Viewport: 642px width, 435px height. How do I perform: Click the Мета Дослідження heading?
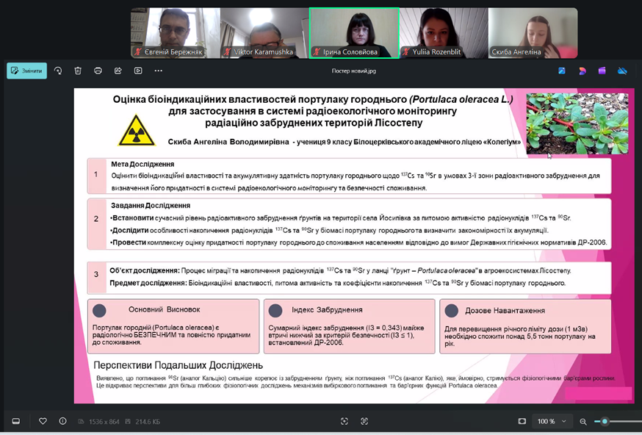143,164
